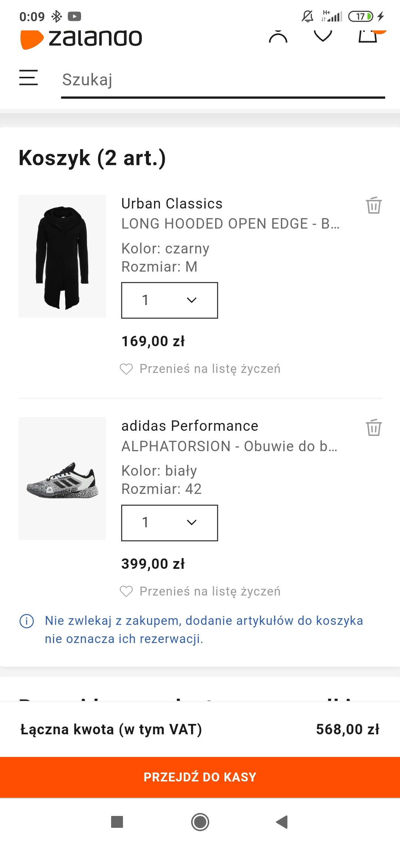Tap the Android back navigation button
400x846 pixels.
(282, 822)
